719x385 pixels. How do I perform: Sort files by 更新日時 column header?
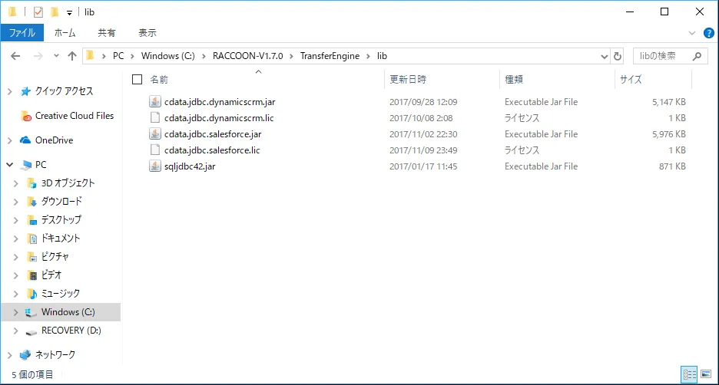[x=408, y=79]
